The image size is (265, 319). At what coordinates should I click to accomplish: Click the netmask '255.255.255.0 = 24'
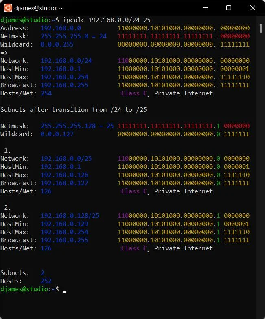(74, 36)
